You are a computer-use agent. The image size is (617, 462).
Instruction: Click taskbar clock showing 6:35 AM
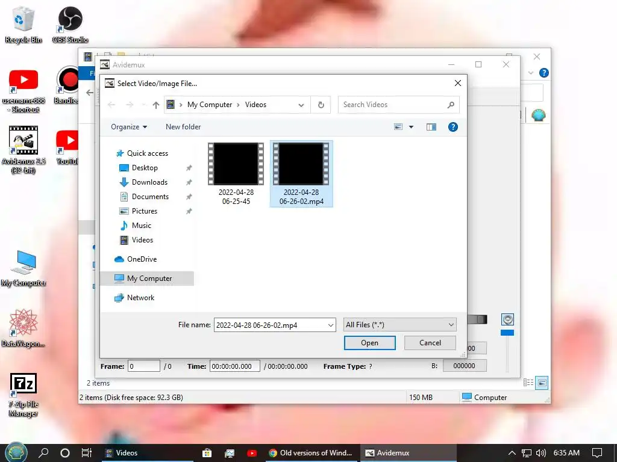(x=566, y=453)
